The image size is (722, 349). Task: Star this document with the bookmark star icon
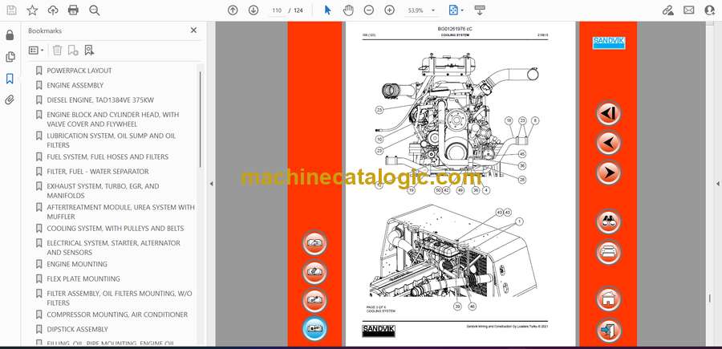(x=32, y=10)
